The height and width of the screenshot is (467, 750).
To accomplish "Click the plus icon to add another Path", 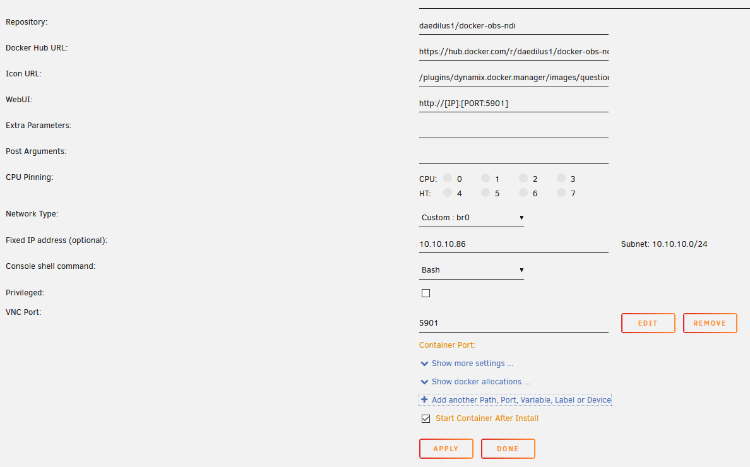I will pos(424,399).
